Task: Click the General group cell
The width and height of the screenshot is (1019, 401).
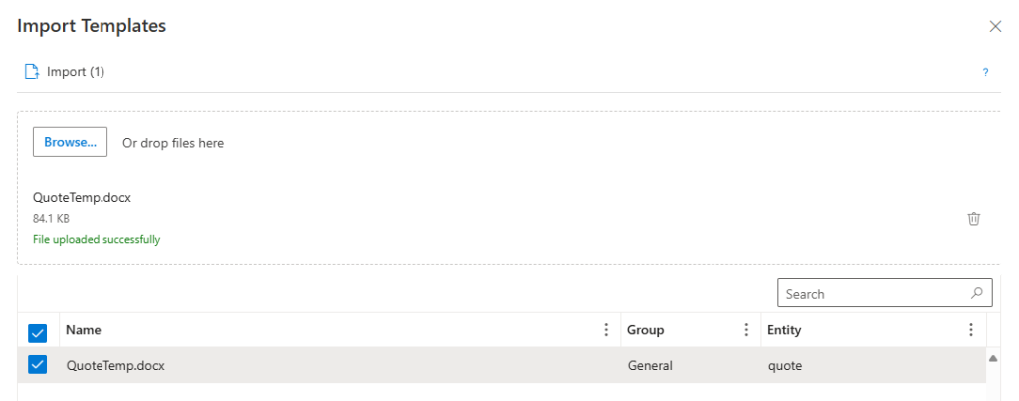Action: 650,365
